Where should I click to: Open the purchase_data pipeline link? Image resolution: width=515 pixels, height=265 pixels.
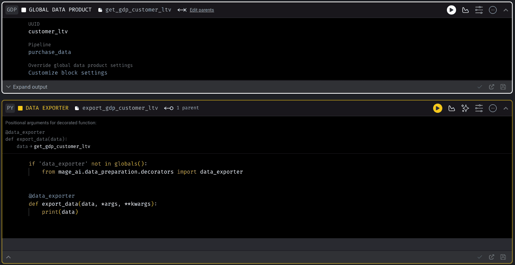(x=50, y=52)
